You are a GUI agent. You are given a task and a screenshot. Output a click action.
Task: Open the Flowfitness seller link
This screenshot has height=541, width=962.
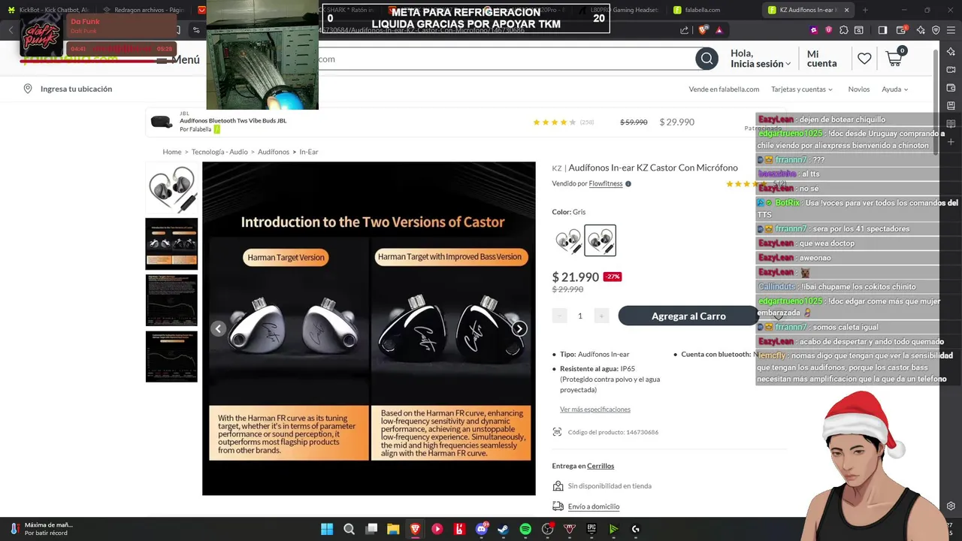coord(606,183)
